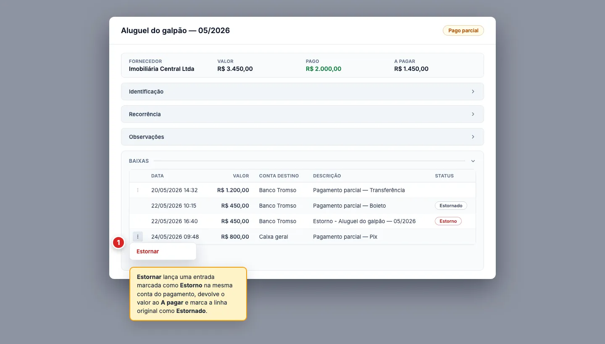
Task: Click the Descrição column header
Action: 327,176
